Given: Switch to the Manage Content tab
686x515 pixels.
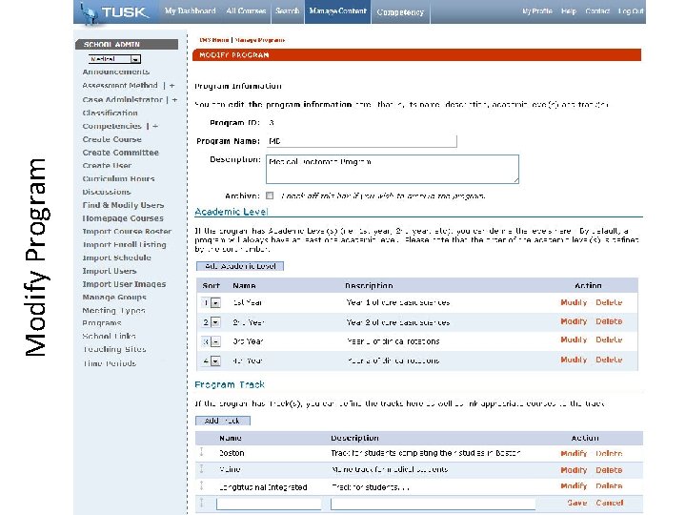Looking at the screenshot, I should 337,11.
